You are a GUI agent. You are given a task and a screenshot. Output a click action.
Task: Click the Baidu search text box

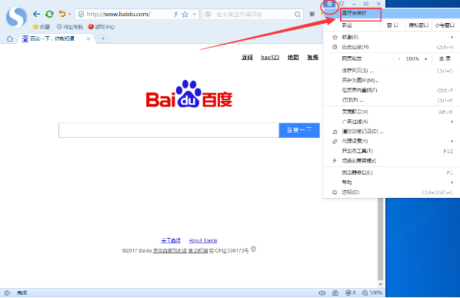pos(168,130)
